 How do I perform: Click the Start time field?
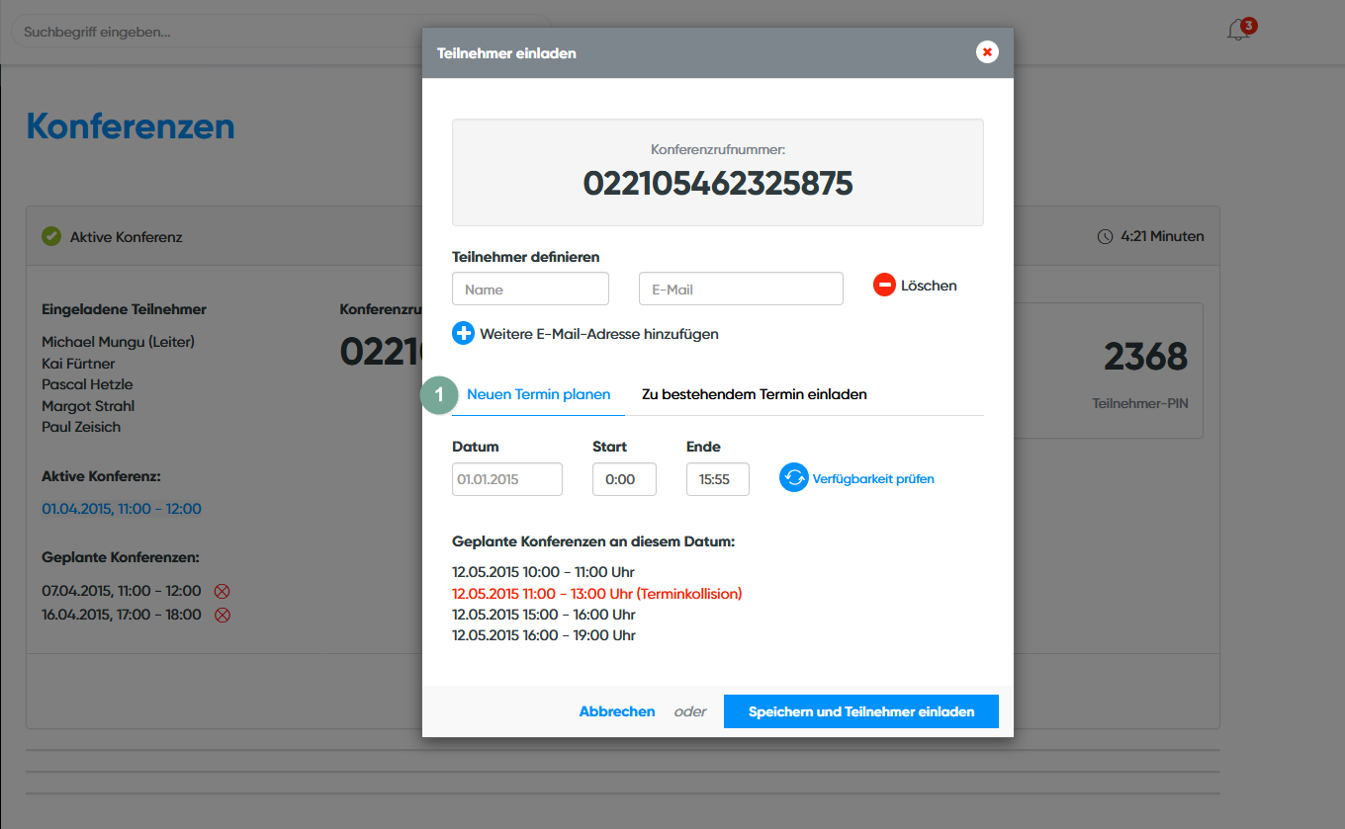(x=624, y=479)
